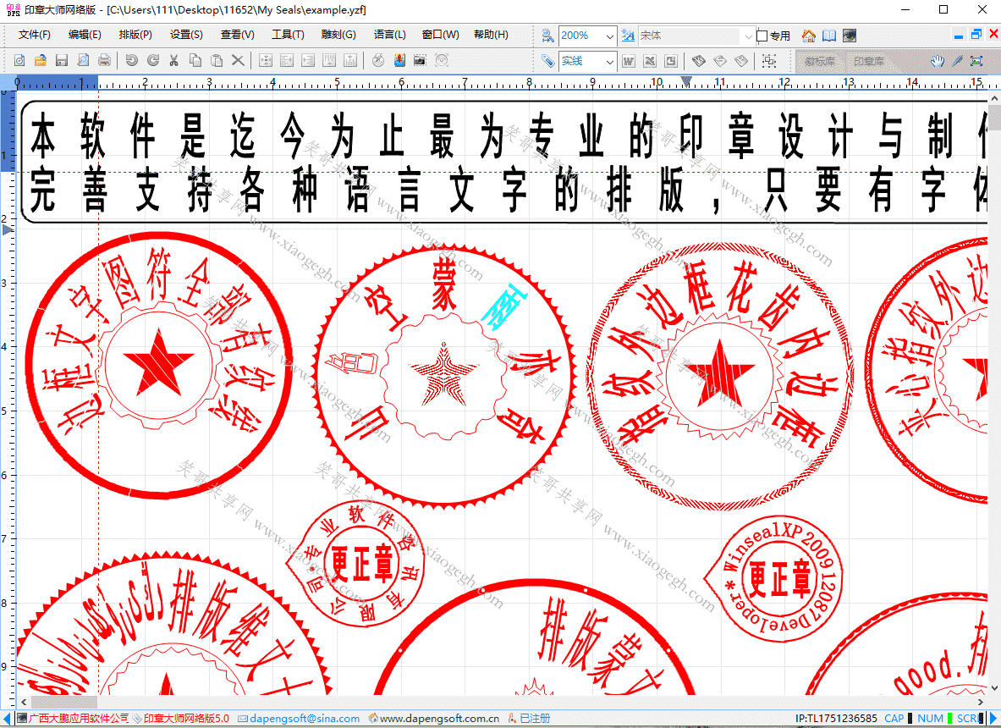The width and height of the screenshot is (1001, 728).
Task: Open the 工具(T) menu
Action: click(288, 35)
